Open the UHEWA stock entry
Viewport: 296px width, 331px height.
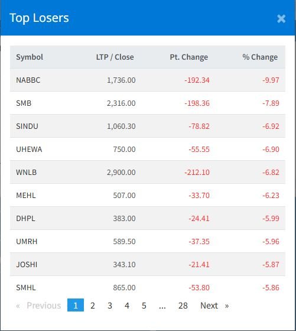29,149
